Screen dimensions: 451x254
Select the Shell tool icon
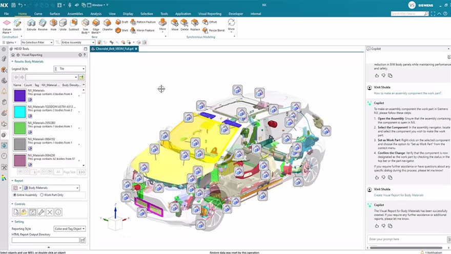click(118, 30)
